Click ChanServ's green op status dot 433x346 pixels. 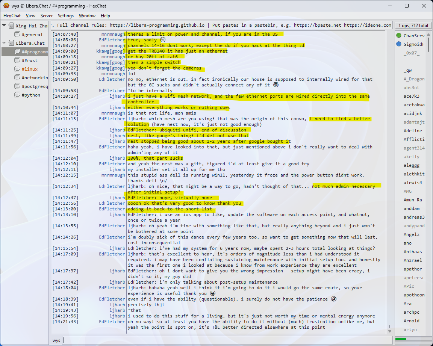(399, 36)
